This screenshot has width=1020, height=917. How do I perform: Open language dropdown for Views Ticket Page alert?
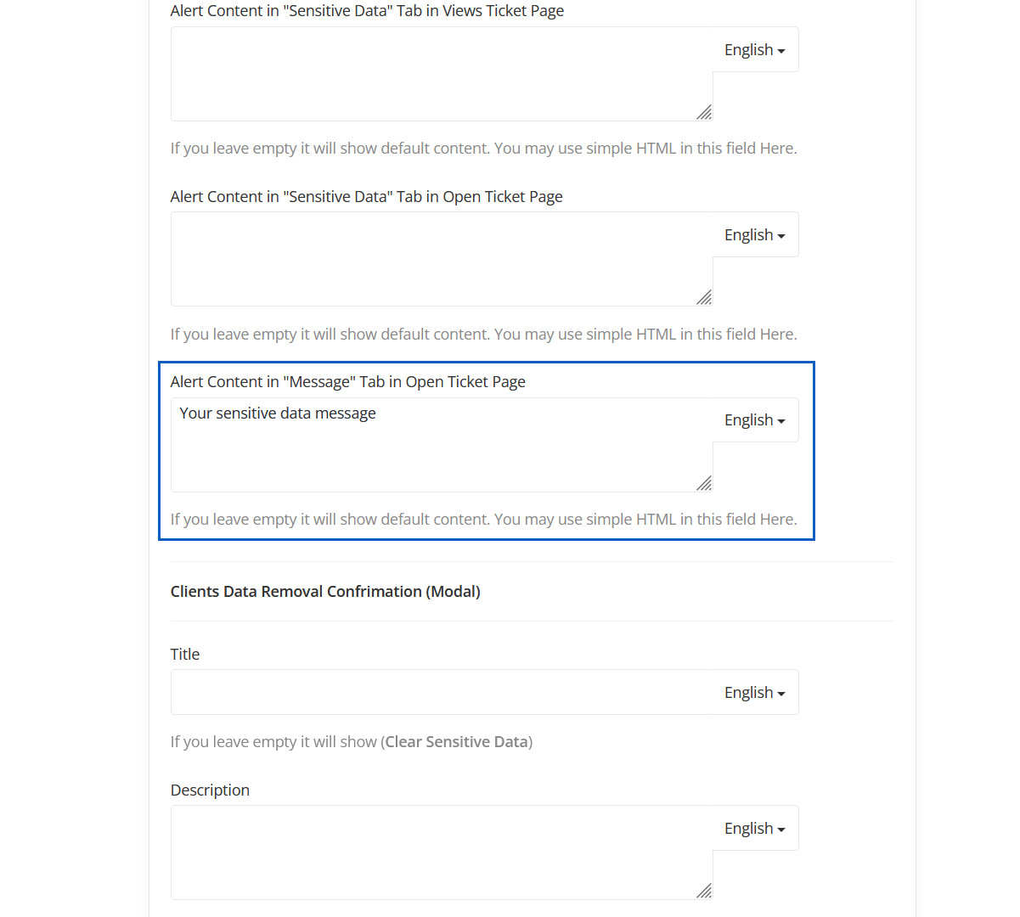(754, 50)
